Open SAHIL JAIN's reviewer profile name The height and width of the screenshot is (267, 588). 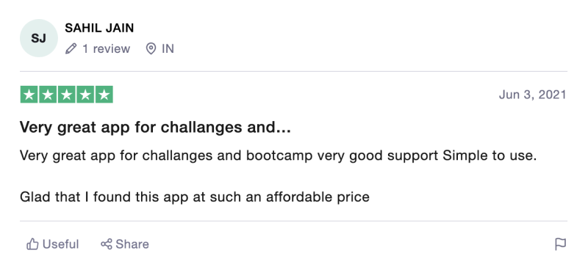99,28
